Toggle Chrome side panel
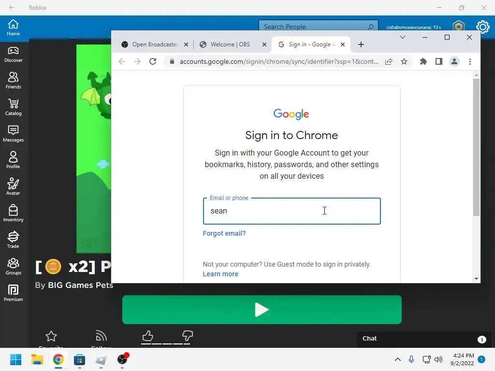 (439, 61)
